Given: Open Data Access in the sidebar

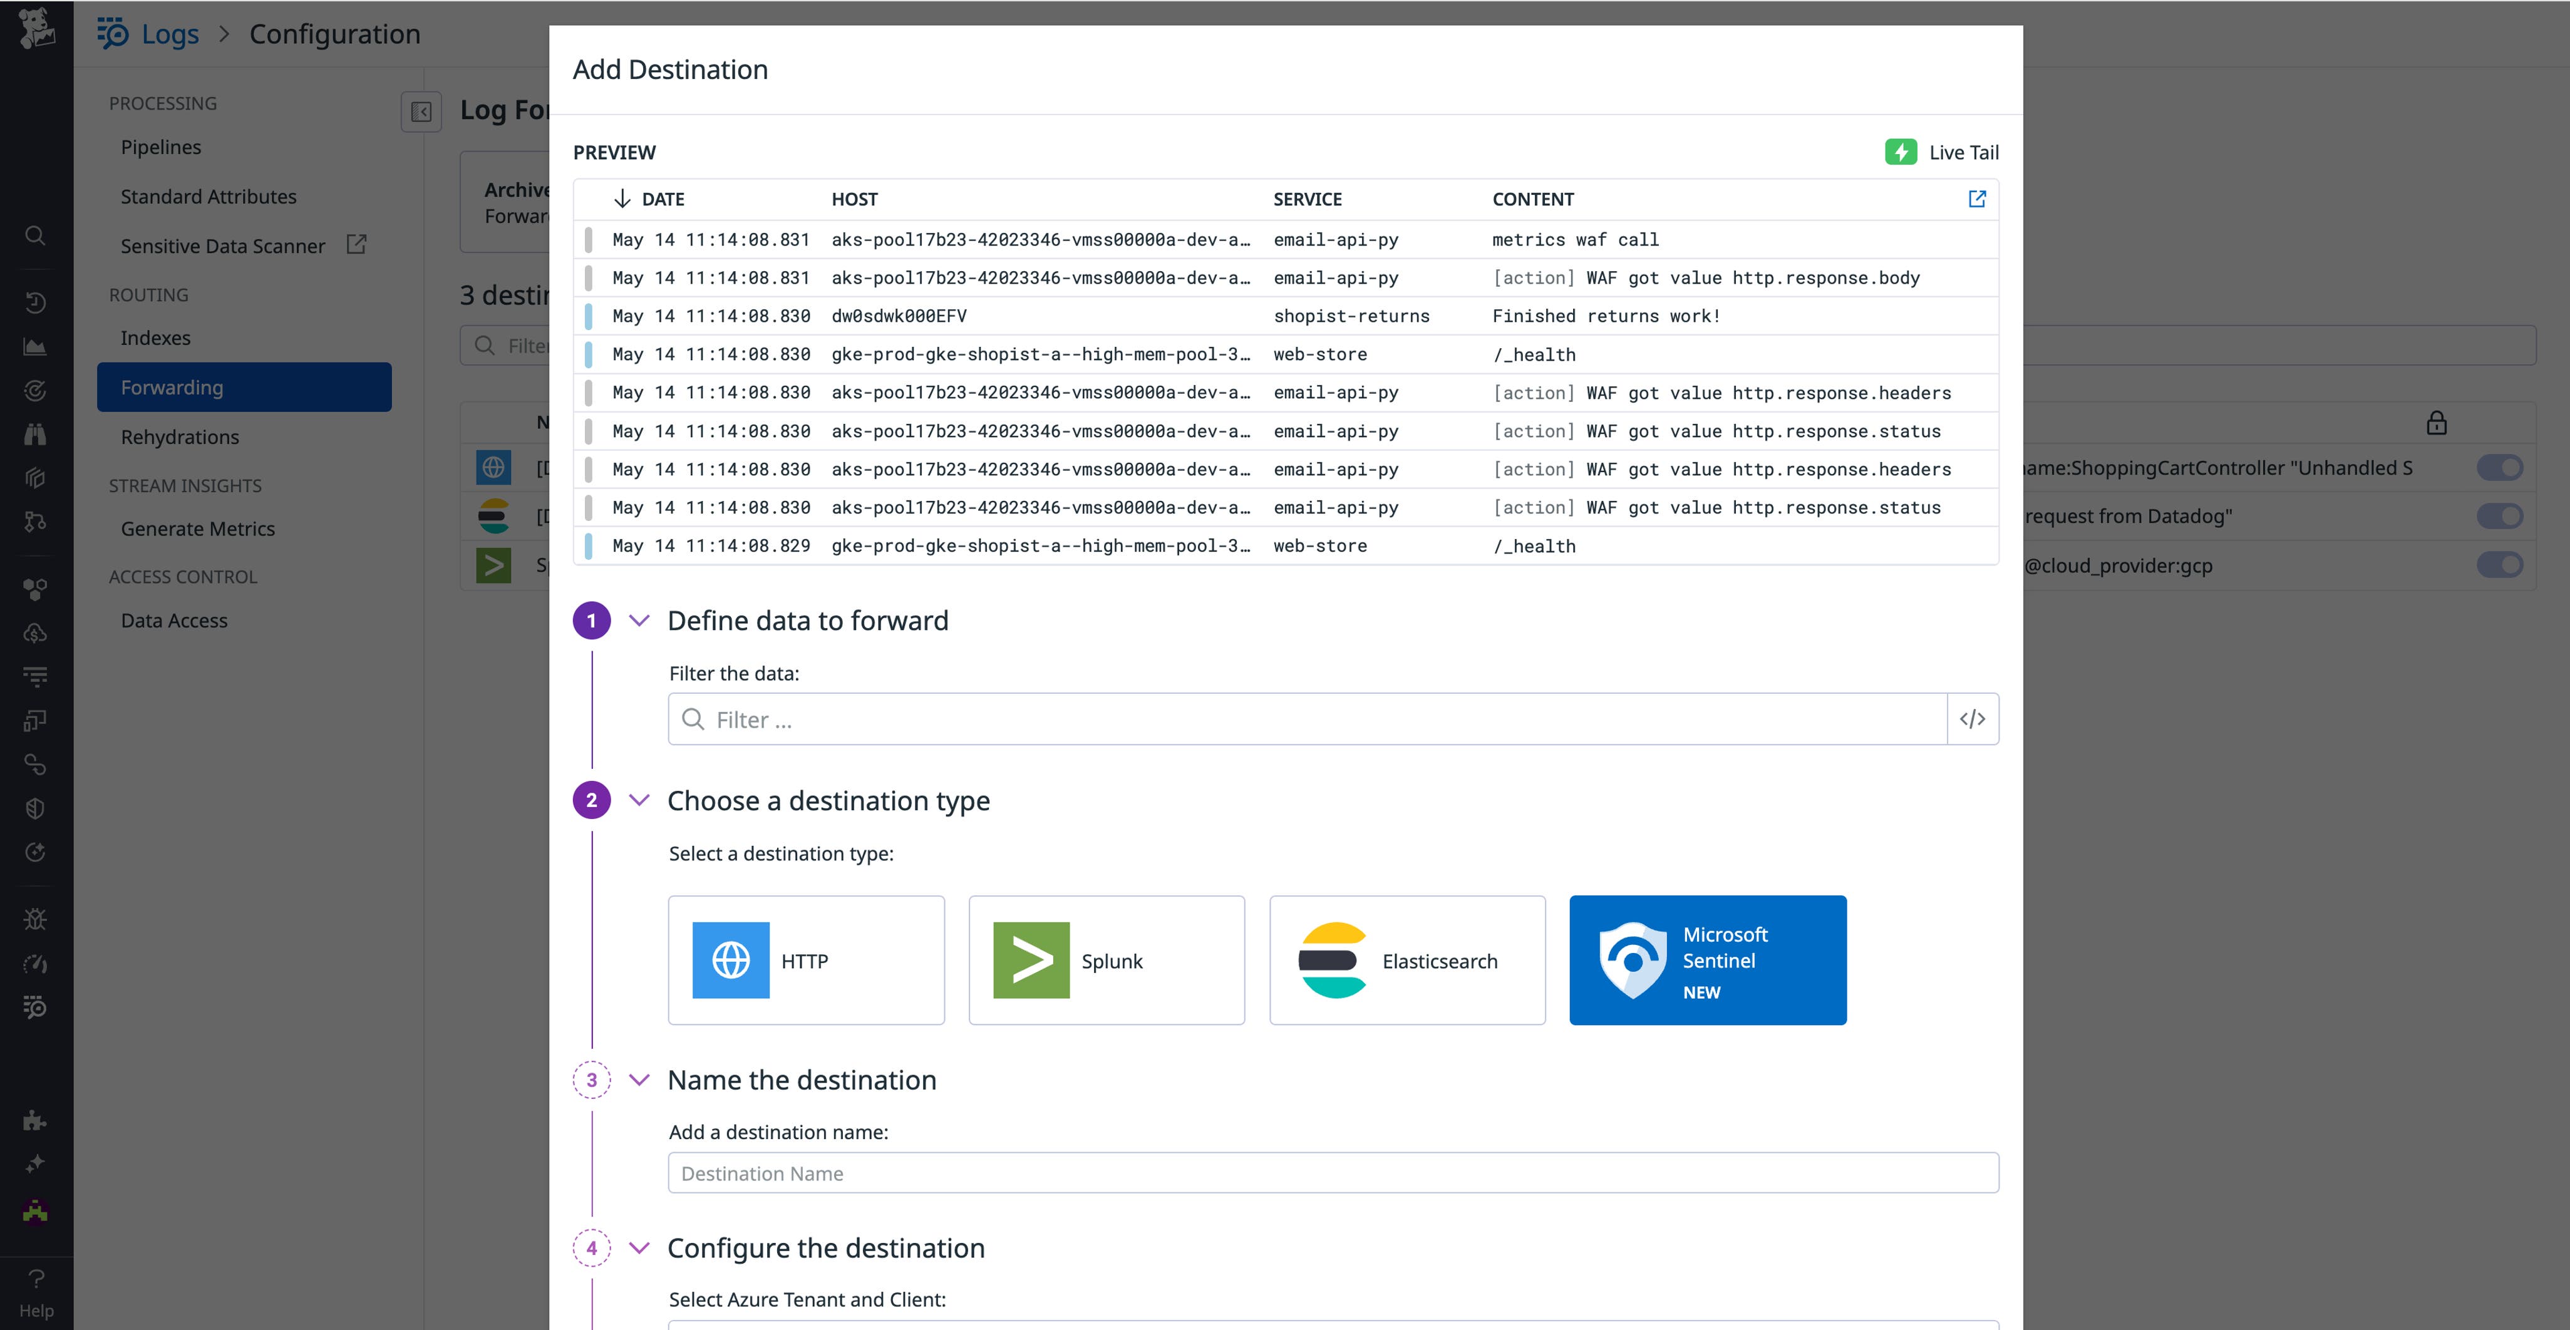Looking at the screenshot, I should (173, 621).
